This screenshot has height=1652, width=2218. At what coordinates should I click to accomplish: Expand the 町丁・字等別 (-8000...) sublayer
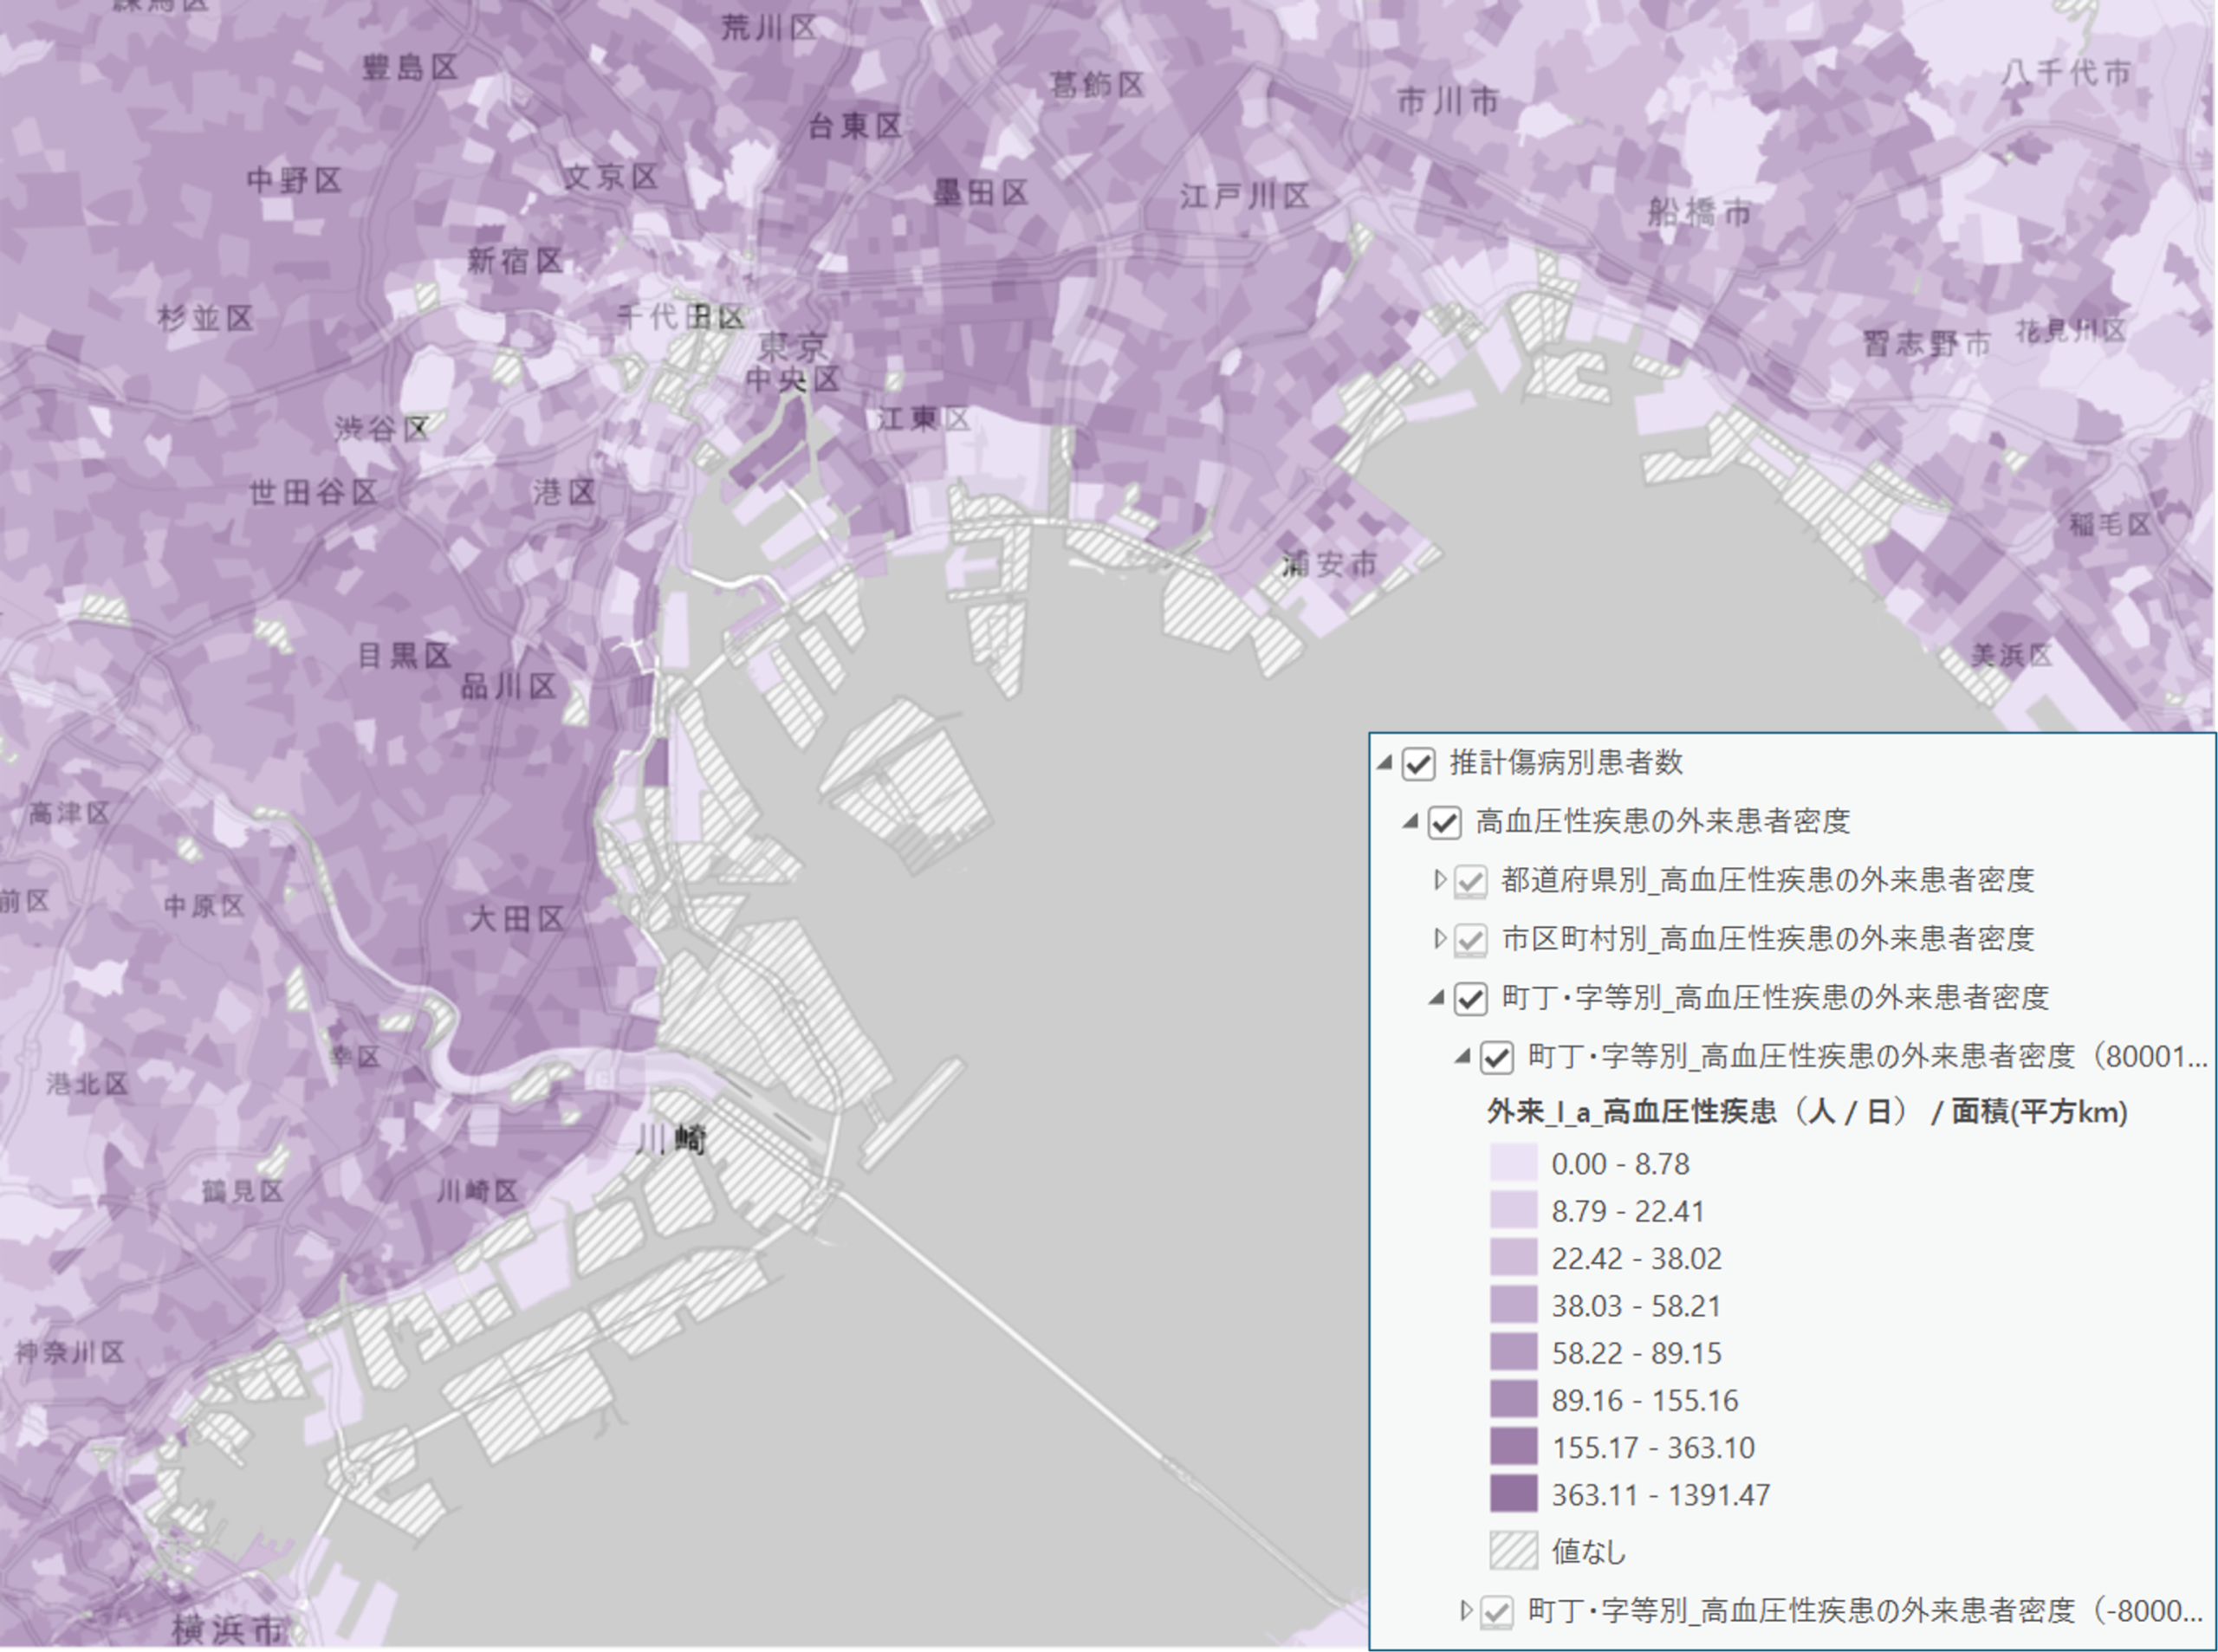[1466, 1610]
